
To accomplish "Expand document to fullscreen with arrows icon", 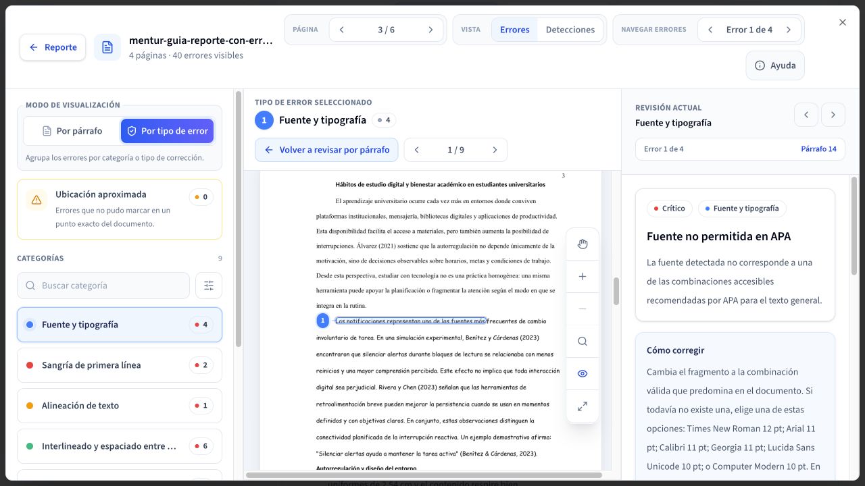I will [x=583, y=406].
